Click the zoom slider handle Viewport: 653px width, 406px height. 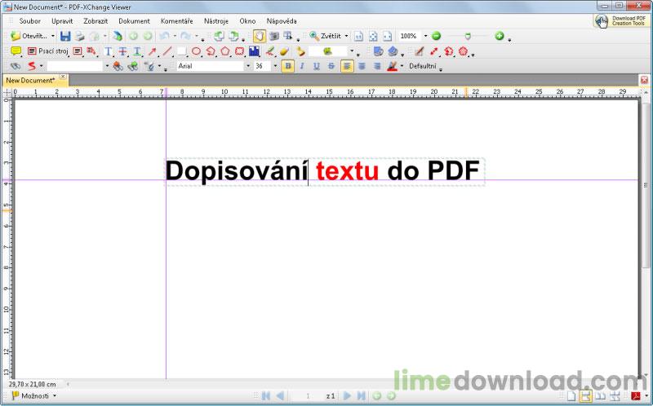[468, 37]
